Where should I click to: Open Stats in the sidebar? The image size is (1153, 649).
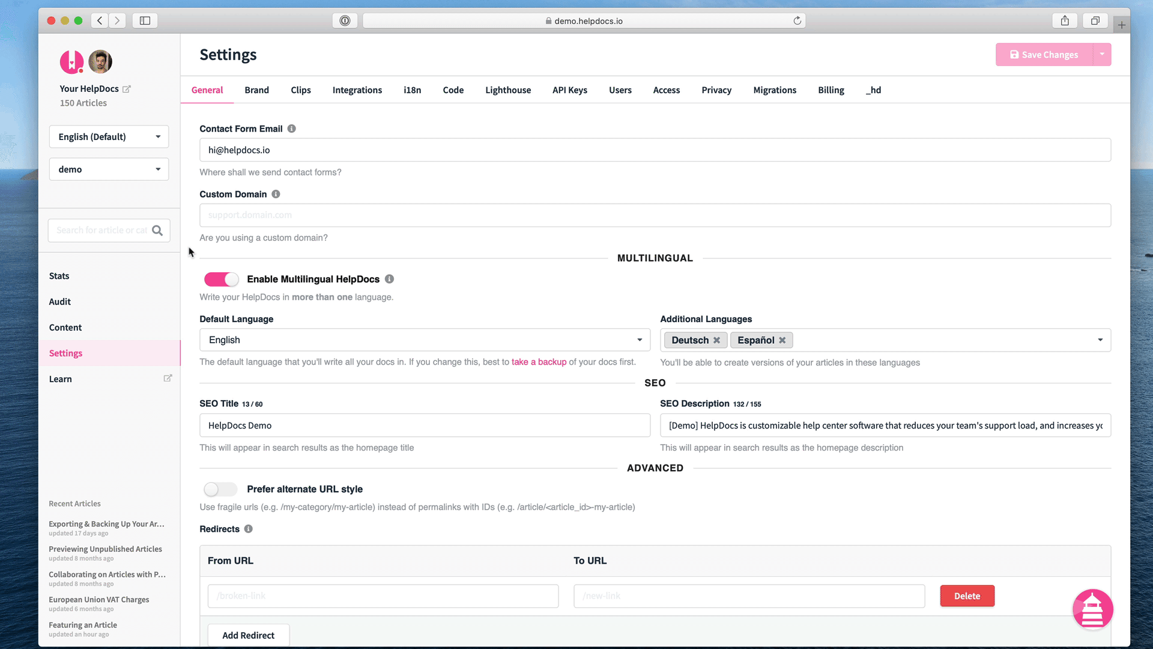tap(59, 276)
